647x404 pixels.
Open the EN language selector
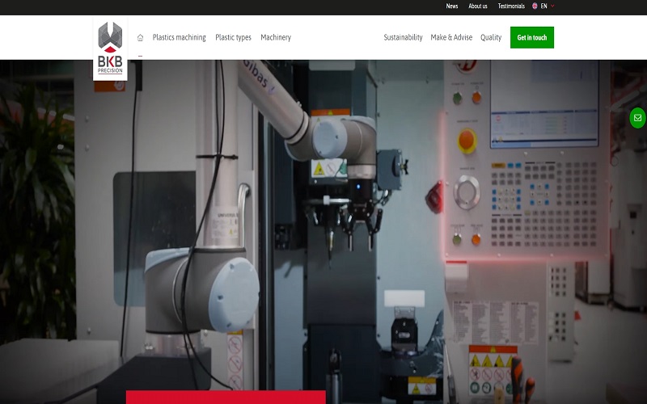(544, 6)
